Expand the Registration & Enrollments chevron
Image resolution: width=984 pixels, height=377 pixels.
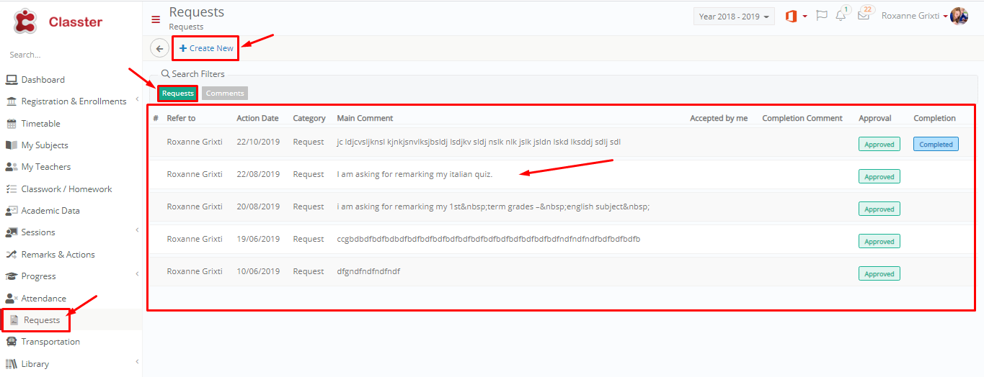(x=136, y=100)
